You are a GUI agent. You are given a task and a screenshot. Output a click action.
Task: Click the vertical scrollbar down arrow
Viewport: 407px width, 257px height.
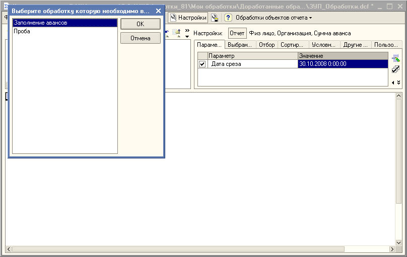click(399, 243)
